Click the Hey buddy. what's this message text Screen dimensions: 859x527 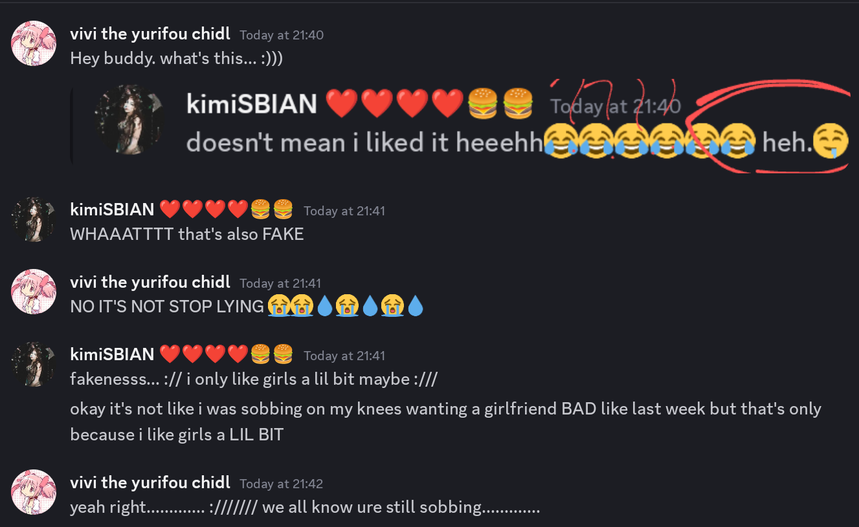coord(177,58)
